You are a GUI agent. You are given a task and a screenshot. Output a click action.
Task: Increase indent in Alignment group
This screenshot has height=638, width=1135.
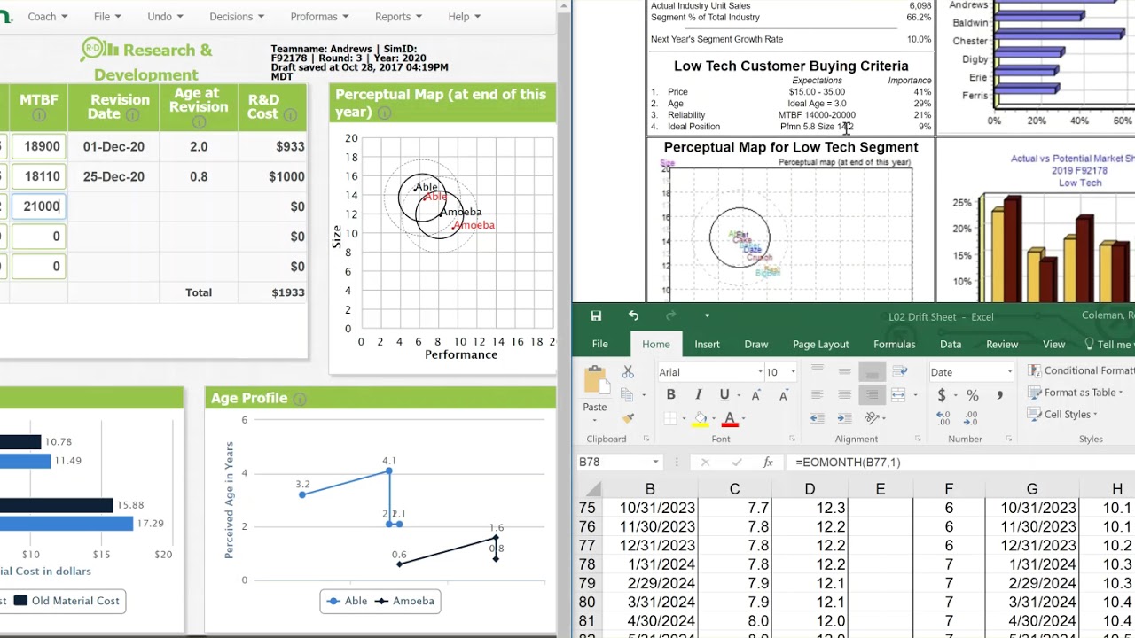pyautogui.click(x=844, y=418)
